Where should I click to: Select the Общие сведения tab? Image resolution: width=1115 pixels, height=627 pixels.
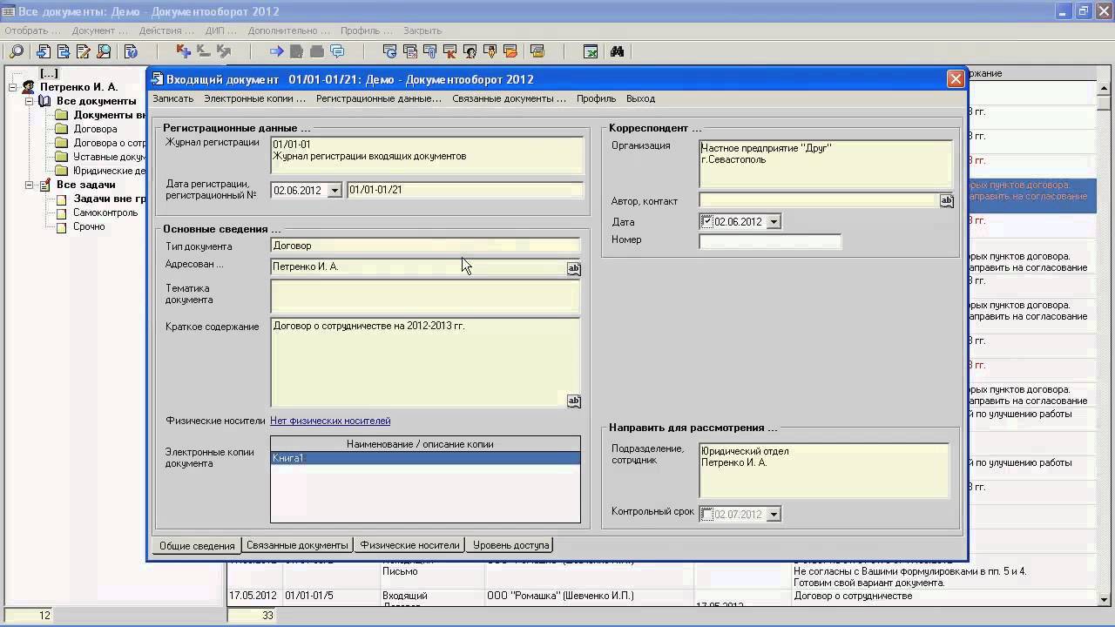coord(197,545)
